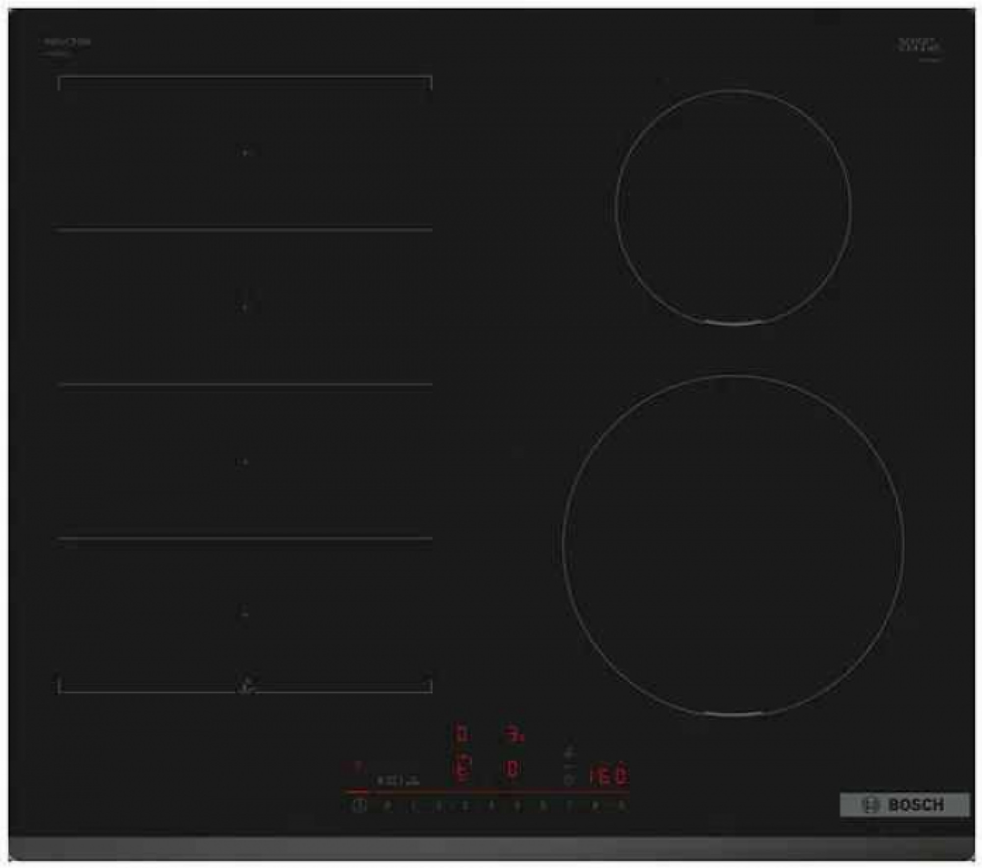
Task: Set power slider to last level
Action: pyautogui.click(x=622, y=805)
